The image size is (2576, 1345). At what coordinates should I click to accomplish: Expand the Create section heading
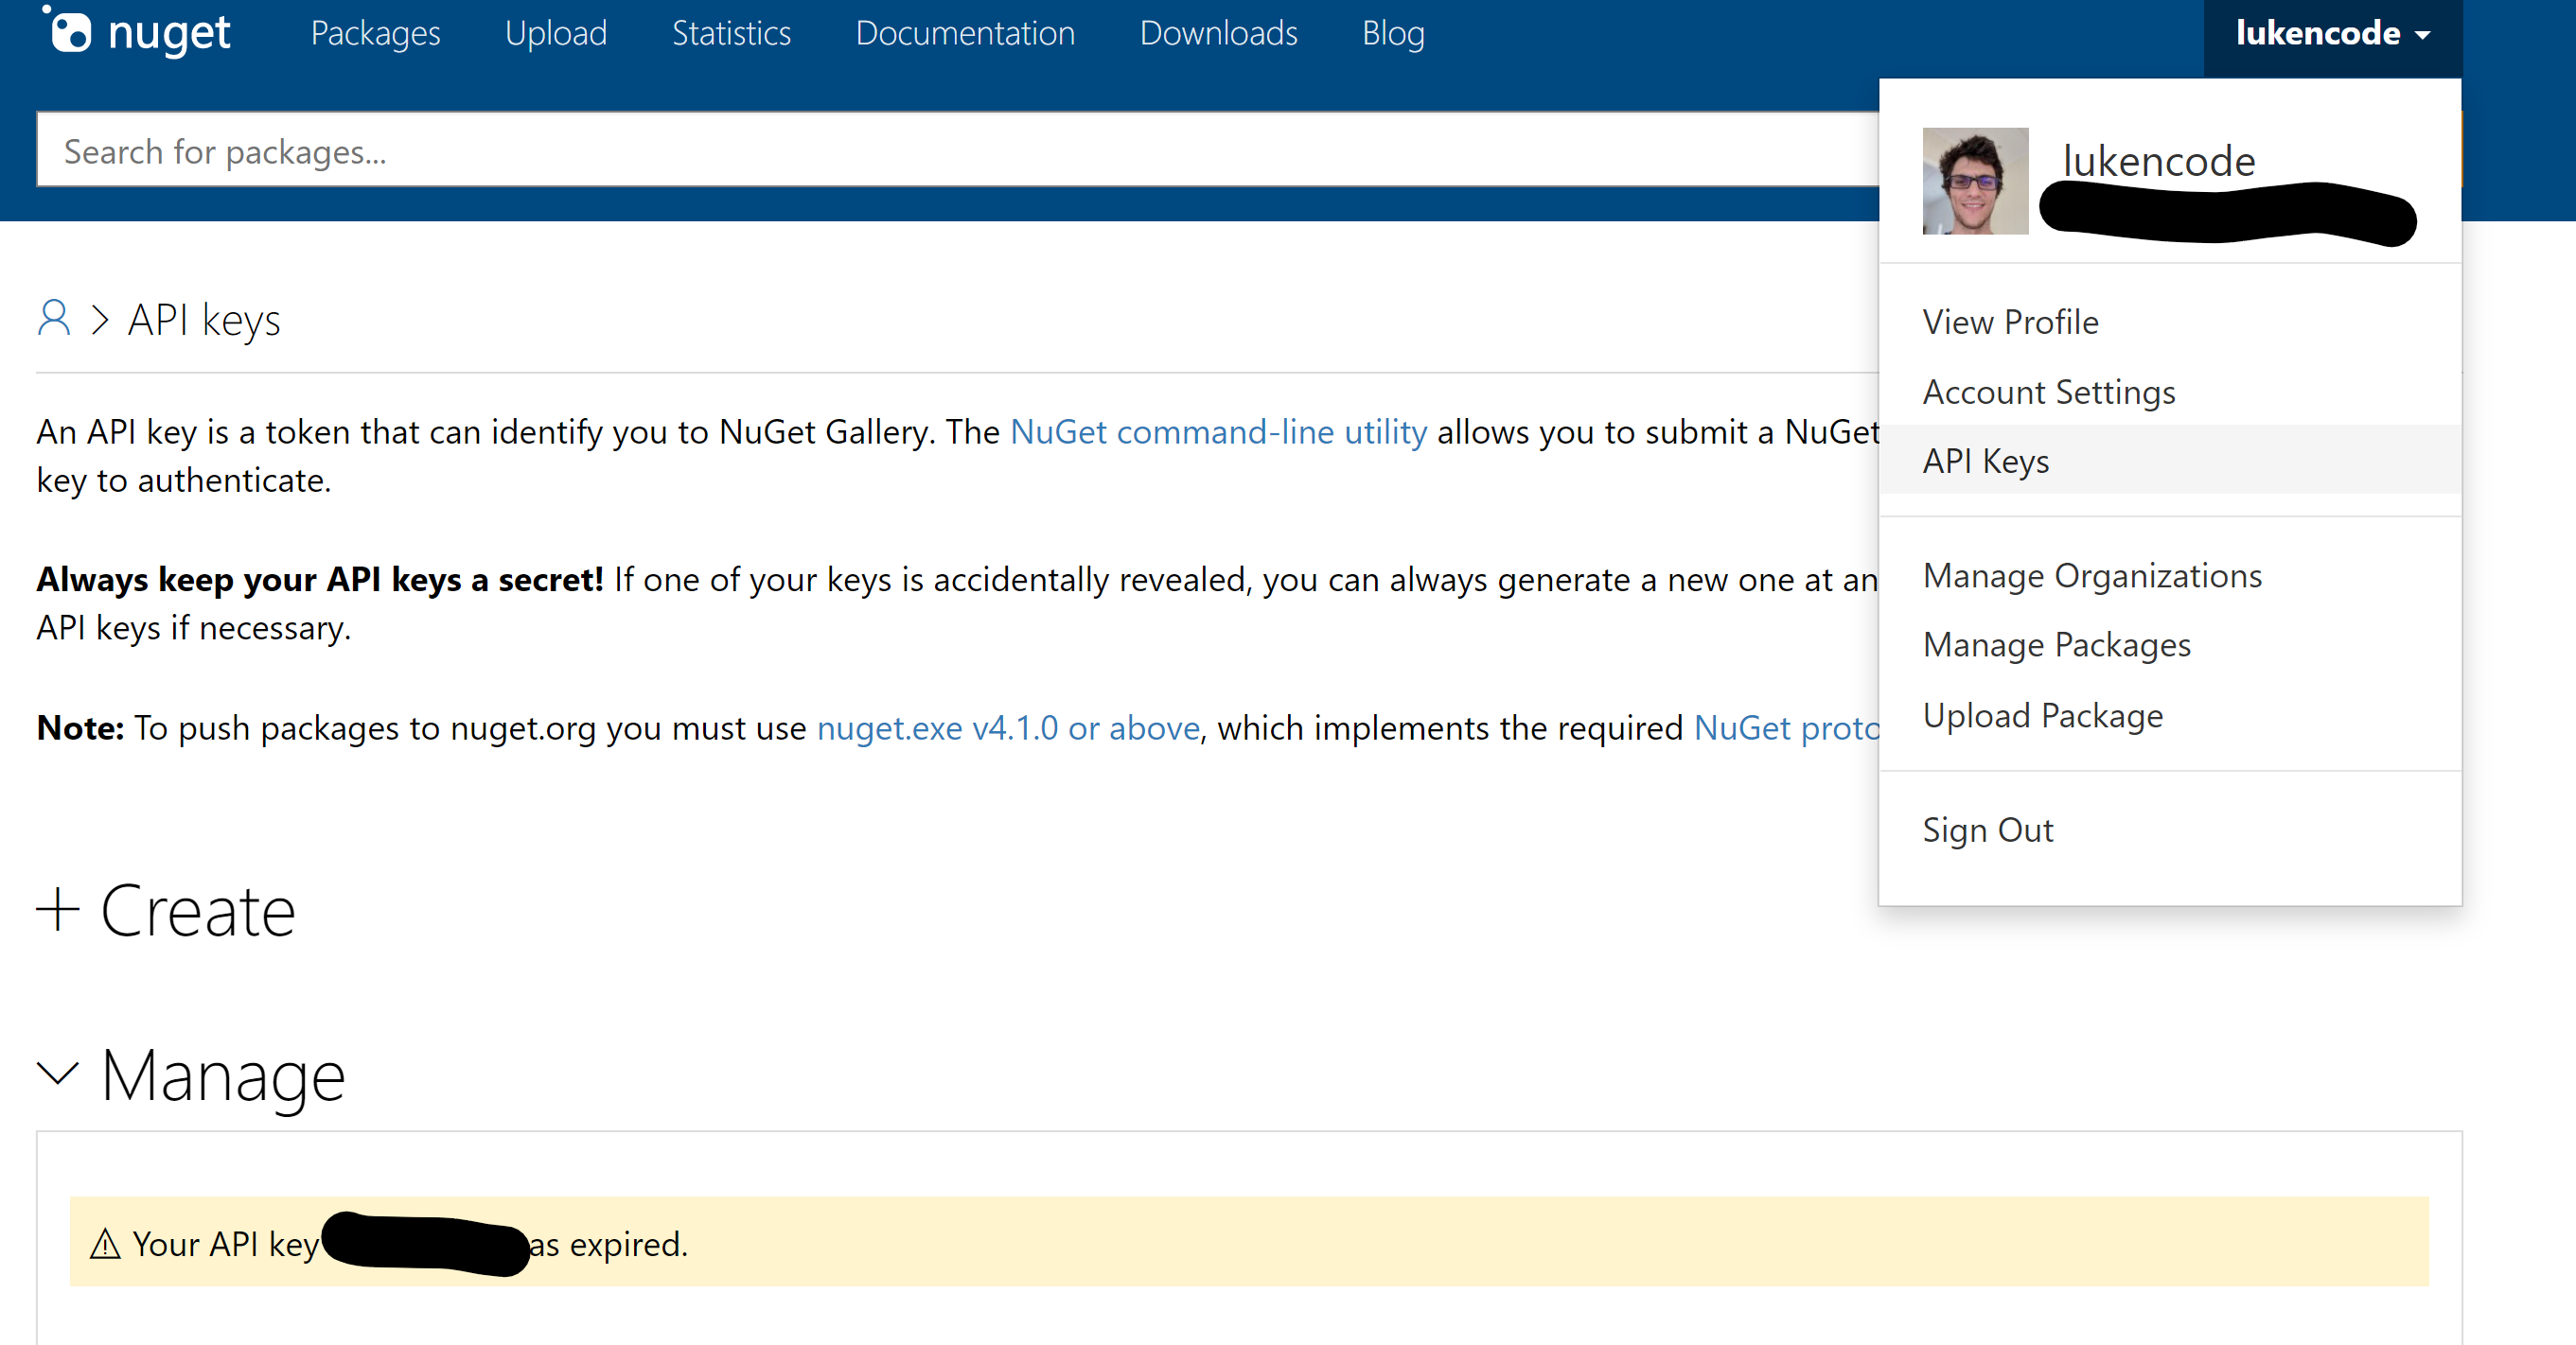coord(197,911)
